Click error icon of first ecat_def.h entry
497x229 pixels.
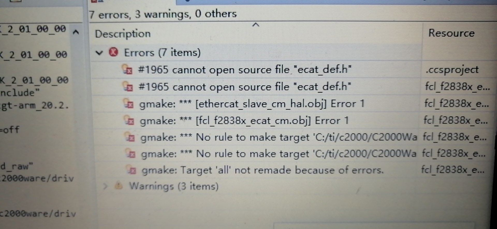(x=127, y=70)
